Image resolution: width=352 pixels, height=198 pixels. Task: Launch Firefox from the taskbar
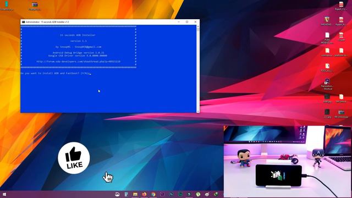(x=144, y=194)
